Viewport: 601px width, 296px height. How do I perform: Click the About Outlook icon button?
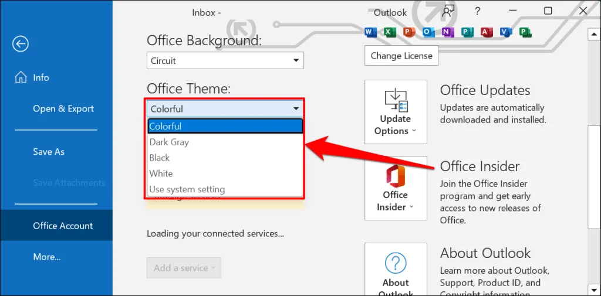pyautogui.click(x=395, y=271)
